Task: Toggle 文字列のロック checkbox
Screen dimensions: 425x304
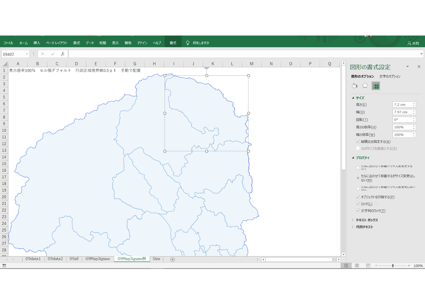Action: [x=358, y=210]
